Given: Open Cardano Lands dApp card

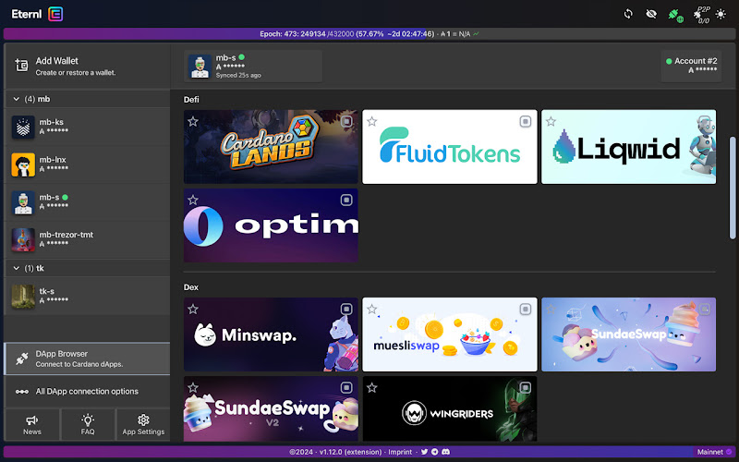Looking at the screenshot, I should 271,147.
